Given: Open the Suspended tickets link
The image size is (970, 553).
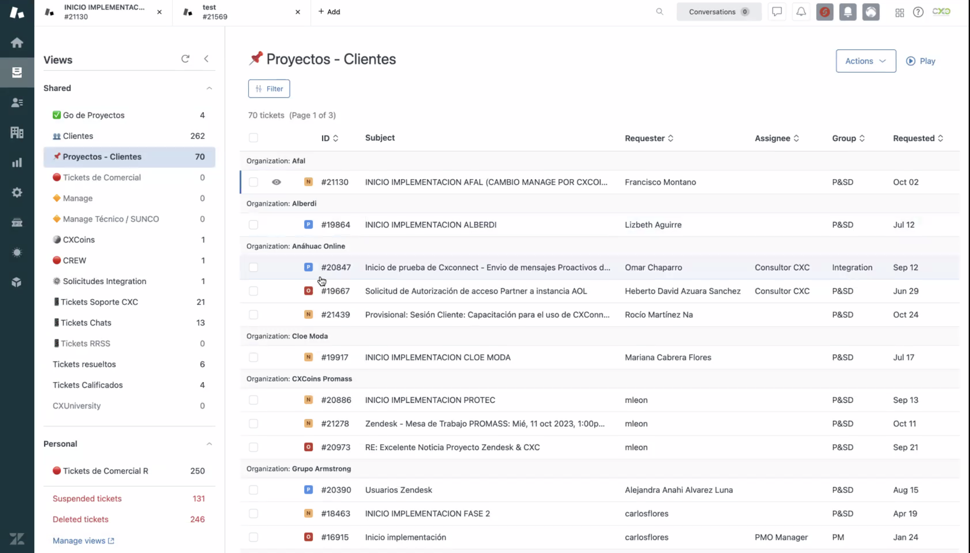Looking at the screenshot, I should (87, 498).
